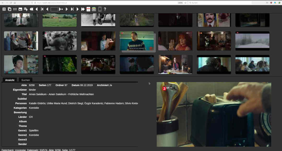Jump forward with double right arrow icon
Screen dimensions: 282x151
click(x=83, y=9)
